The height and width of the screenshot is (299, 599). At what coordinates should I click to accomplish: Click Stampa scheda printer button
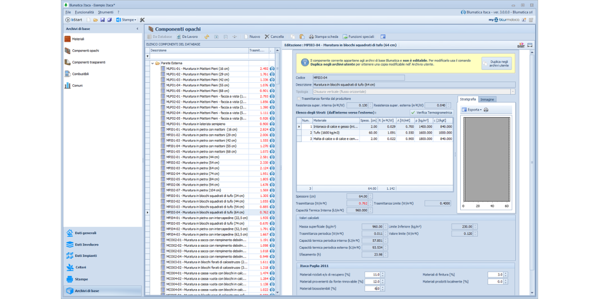point(323,37)
